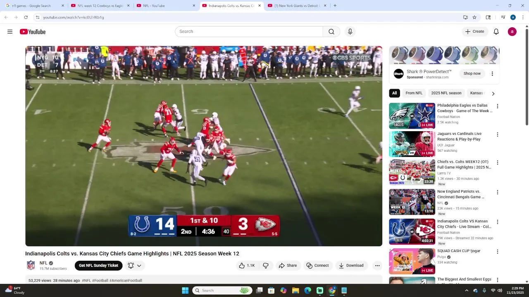Image resolution: width=529 pixels, height=297 pixels.
Task: Open YouTube notifications bell
Action: tap(496, 32)
